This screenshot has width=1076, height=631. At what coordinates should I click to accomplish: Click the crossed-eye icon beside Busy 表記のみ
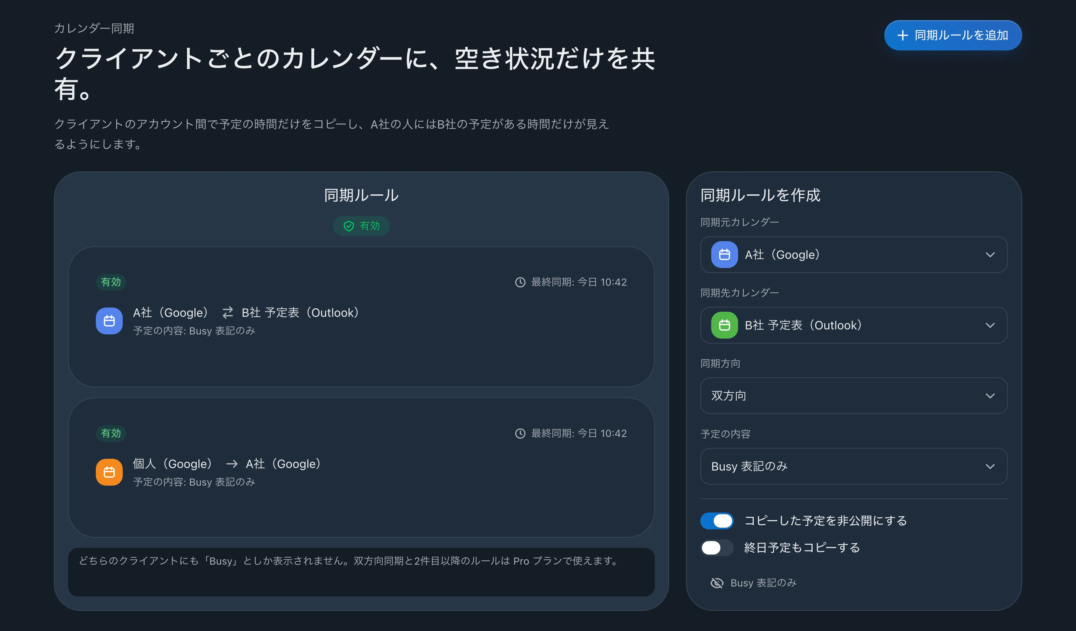point(717,583)
